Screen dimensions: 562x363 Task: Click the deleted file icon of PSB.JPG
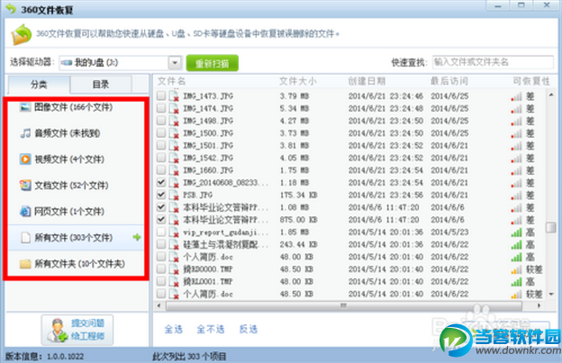click(174, 195)
